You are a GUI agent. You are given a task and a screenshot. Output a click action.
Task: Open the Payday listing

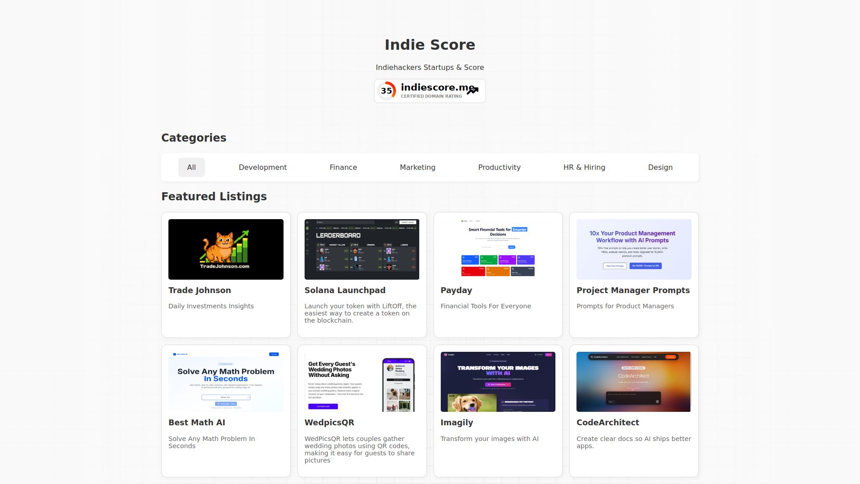(456, 290)
